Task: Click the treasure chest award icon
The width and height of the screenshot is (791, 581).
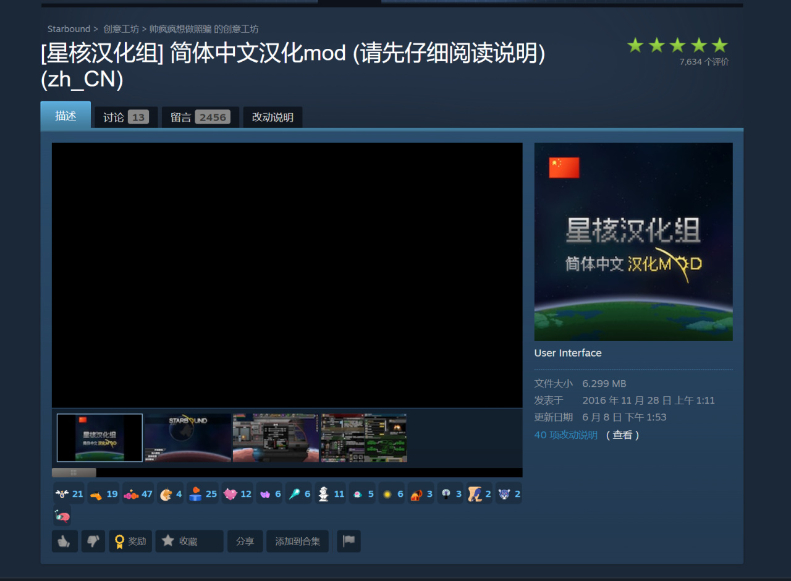Action: pos(417,494)
